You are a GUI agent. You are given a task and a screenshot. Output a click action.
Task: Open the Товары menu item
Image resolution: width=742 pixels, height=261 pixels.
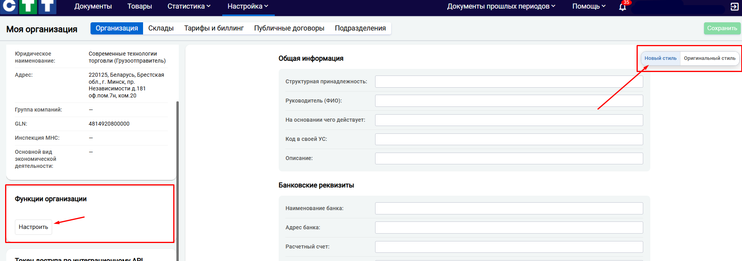(x=140, y=6)
